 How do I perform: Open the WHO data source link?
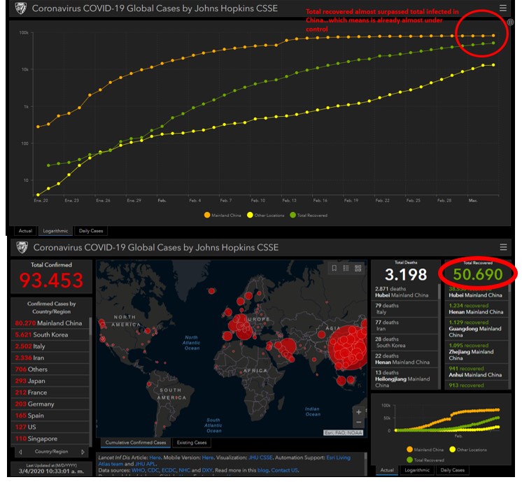coord(138,470)
